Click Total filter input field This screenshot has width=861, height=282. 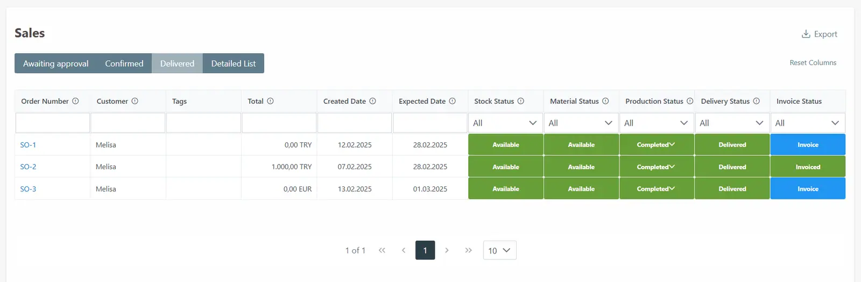point(279,123)
